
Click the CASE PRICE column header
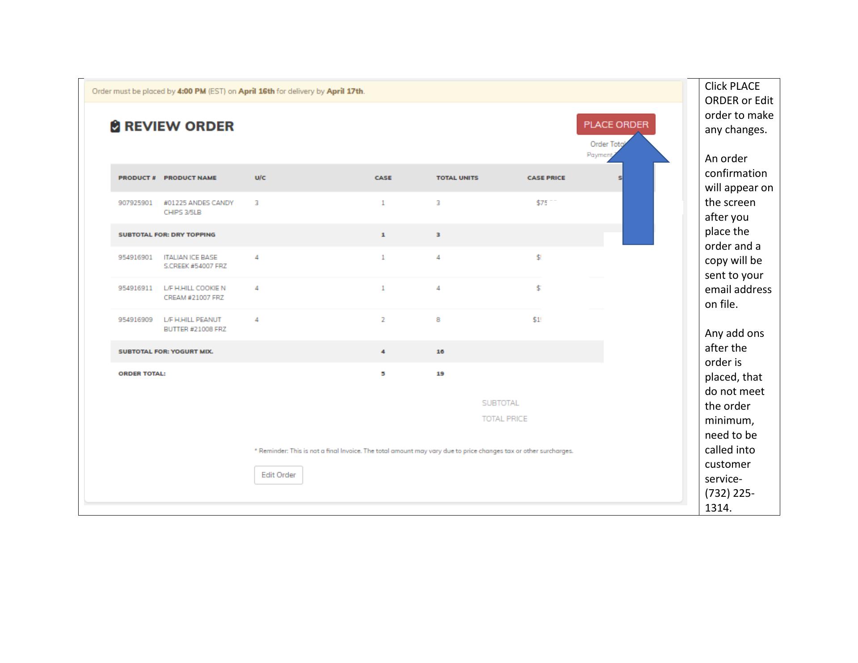coord(546,178)
